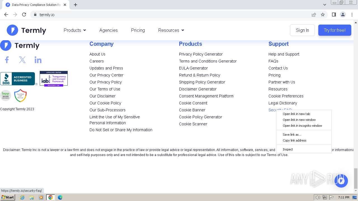Open the Cookie Preferences link
This screenshot has height=201, width=358.
tap(286, 96)
